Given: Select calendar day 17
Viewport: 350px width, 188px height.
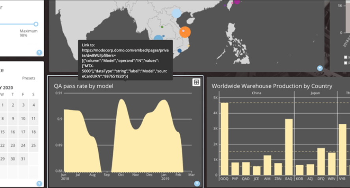Looking at the screenshot, I should click(x=23, y=132).
